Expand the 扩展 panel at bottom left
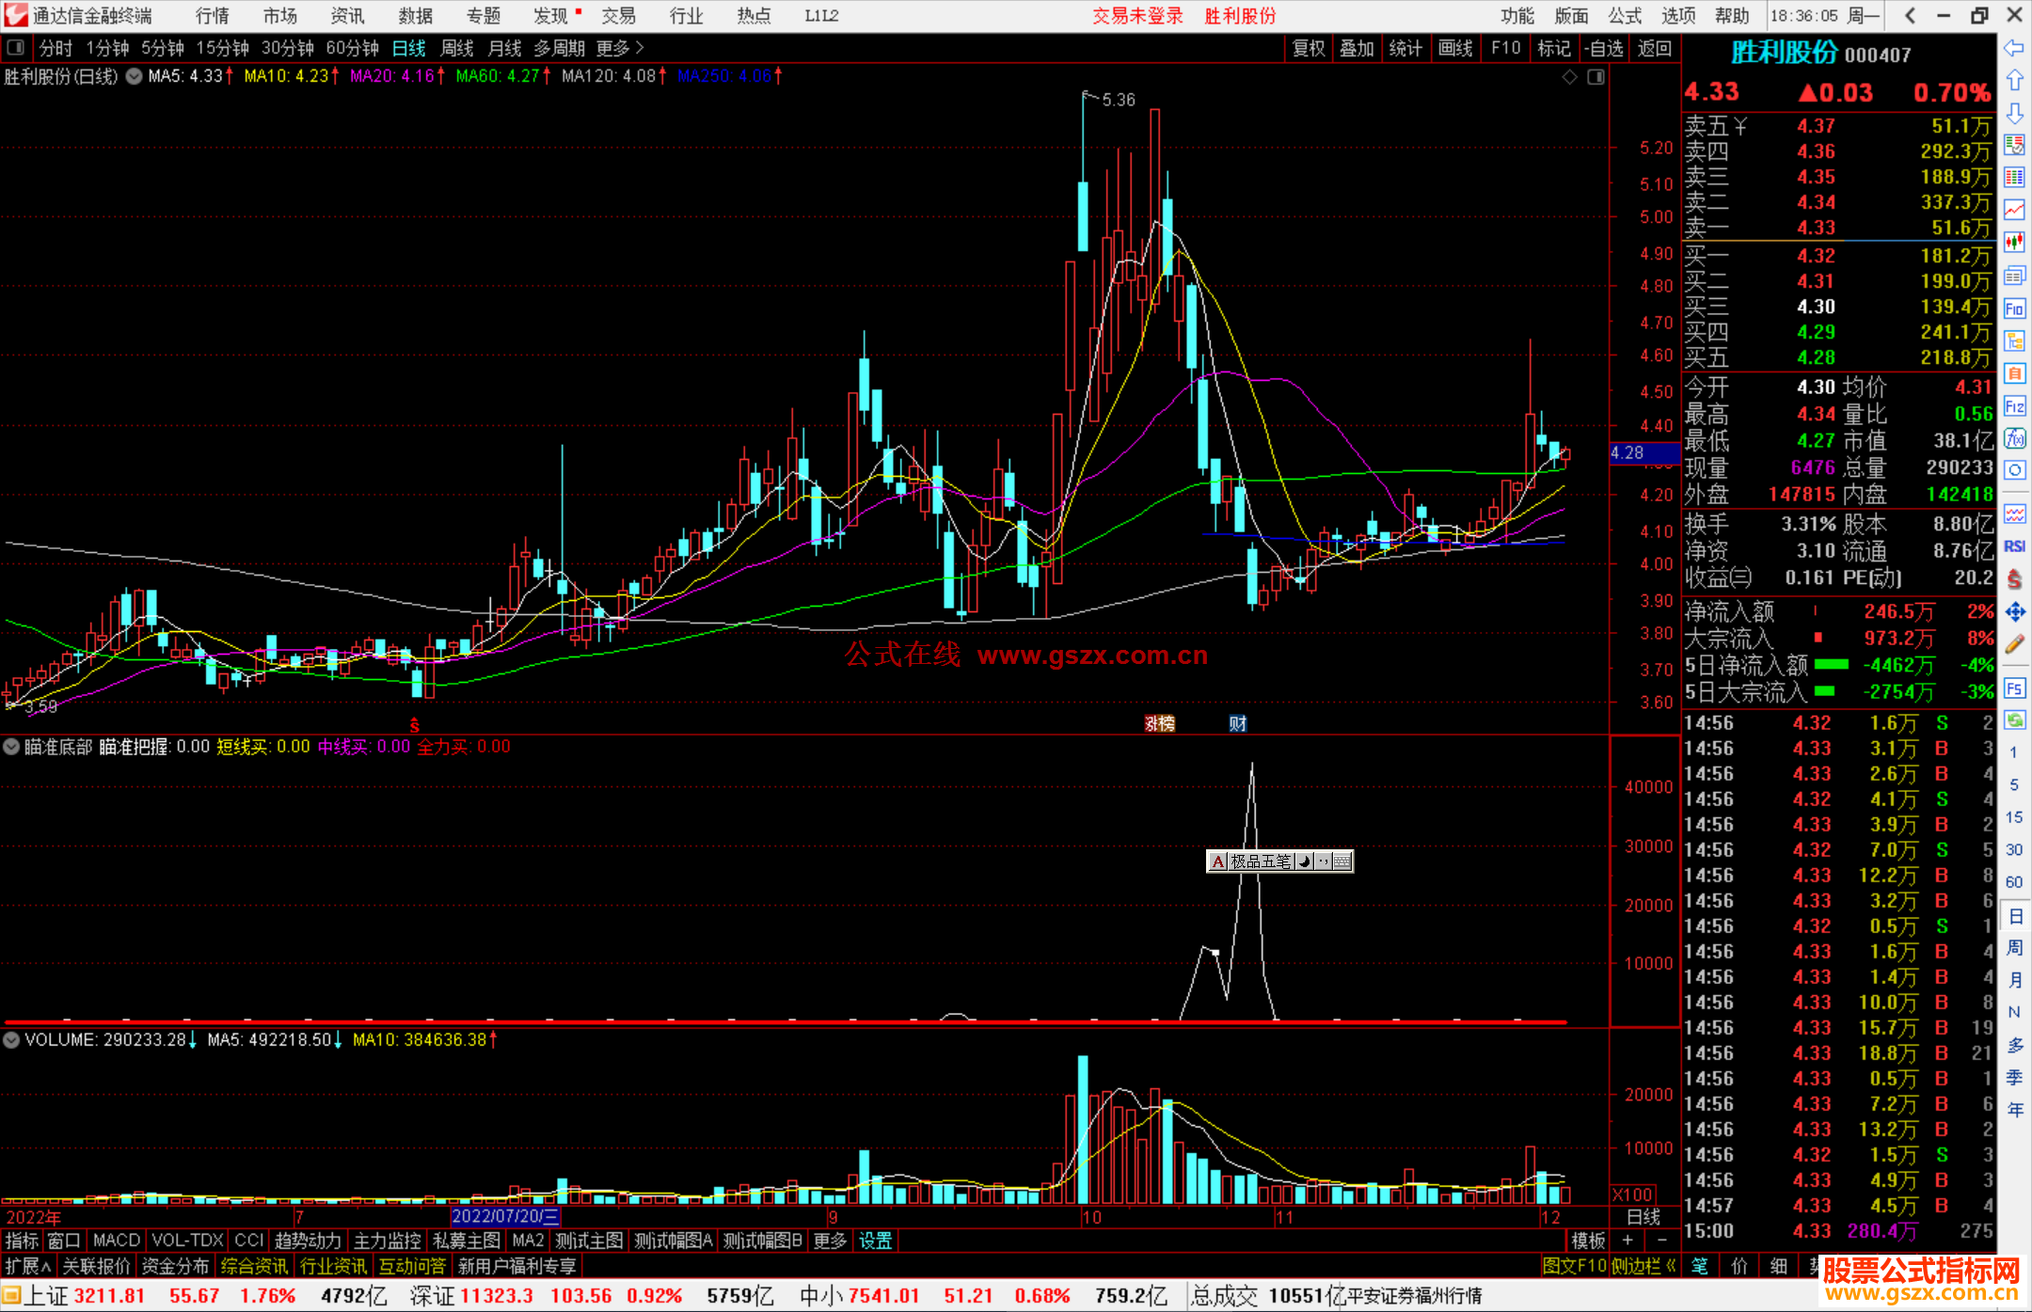The image size is (2032, 1312). (x=27, y=1266)
